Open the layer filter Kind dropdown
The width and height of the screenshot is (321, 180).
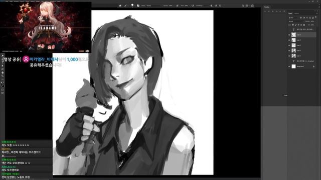coord(294,17)
